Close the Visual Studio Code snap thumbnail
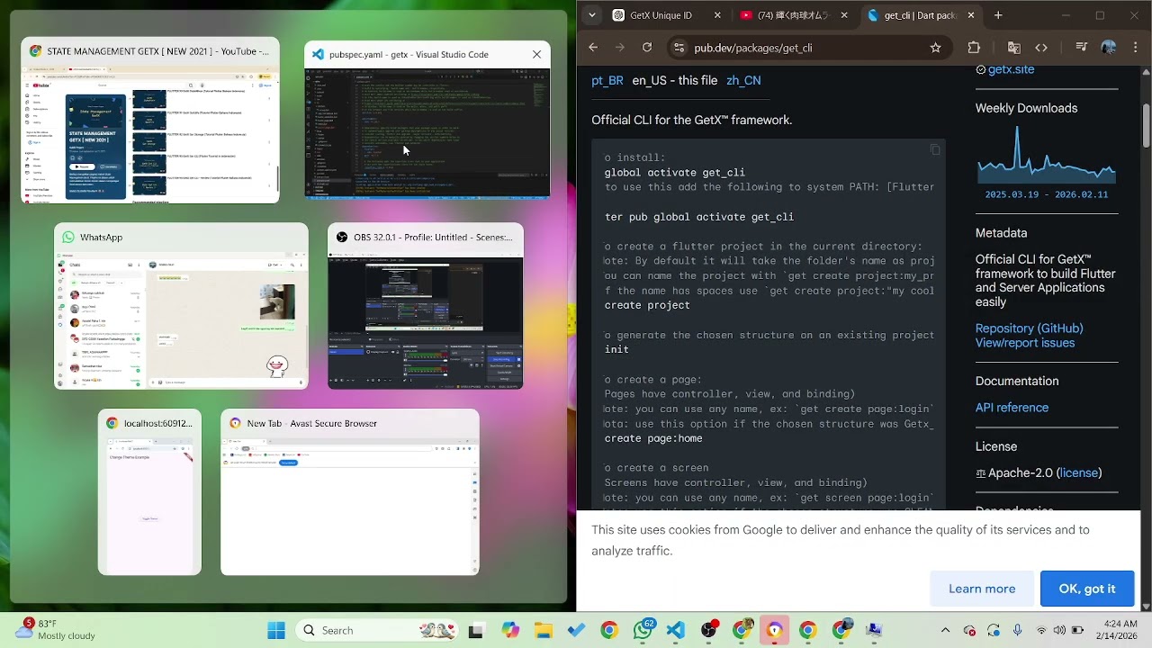1152x648 pixels. 537,55
